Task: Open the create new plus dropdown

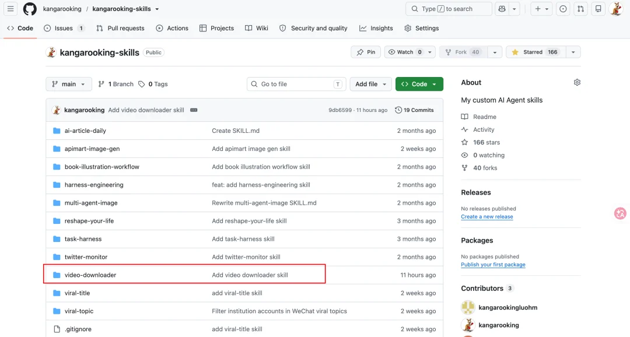Action: [x=541, y=9]
